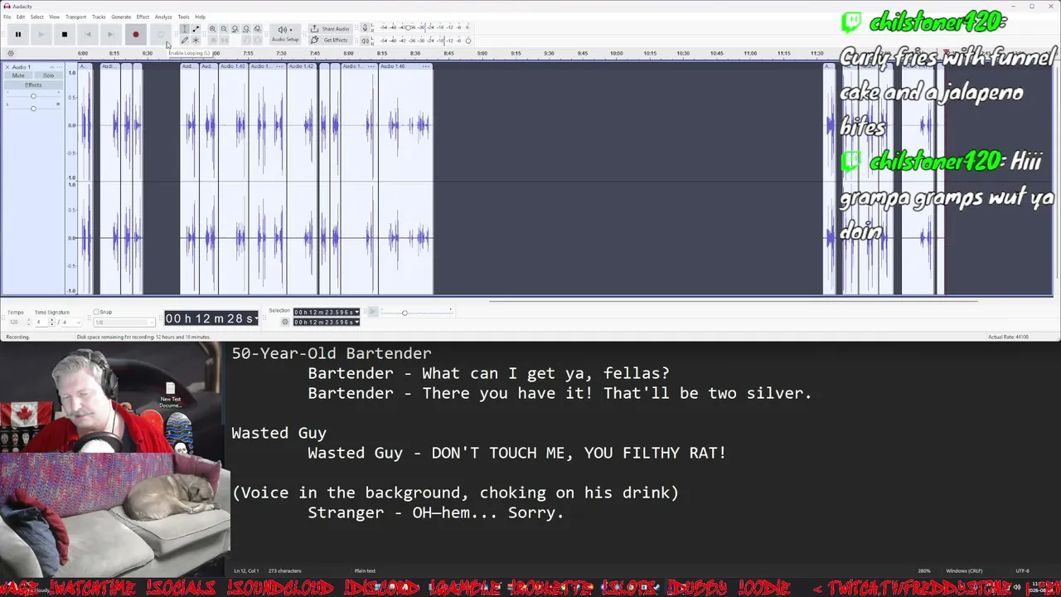Screen dimensions: 1061x597
Task: Select the Multi-tool asterisk icon
Action: click(x=196, y=40)
